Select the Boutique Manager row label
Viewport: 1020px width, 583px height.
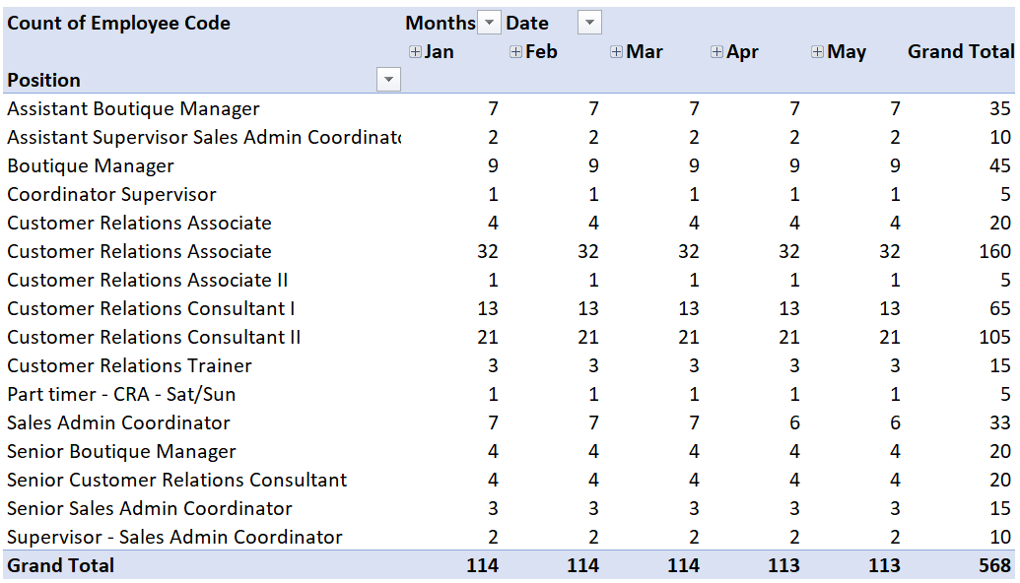(x=91, y=166)
